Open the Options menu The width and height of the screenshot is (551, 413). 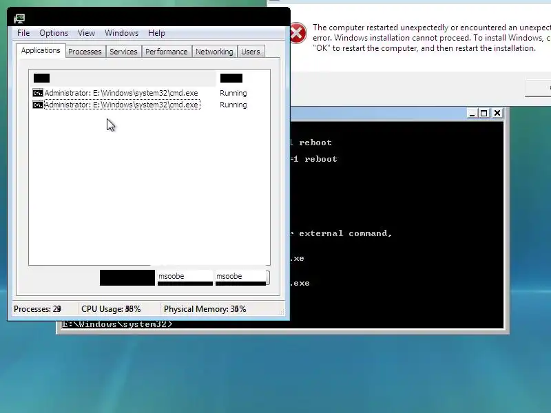[54, 33]
